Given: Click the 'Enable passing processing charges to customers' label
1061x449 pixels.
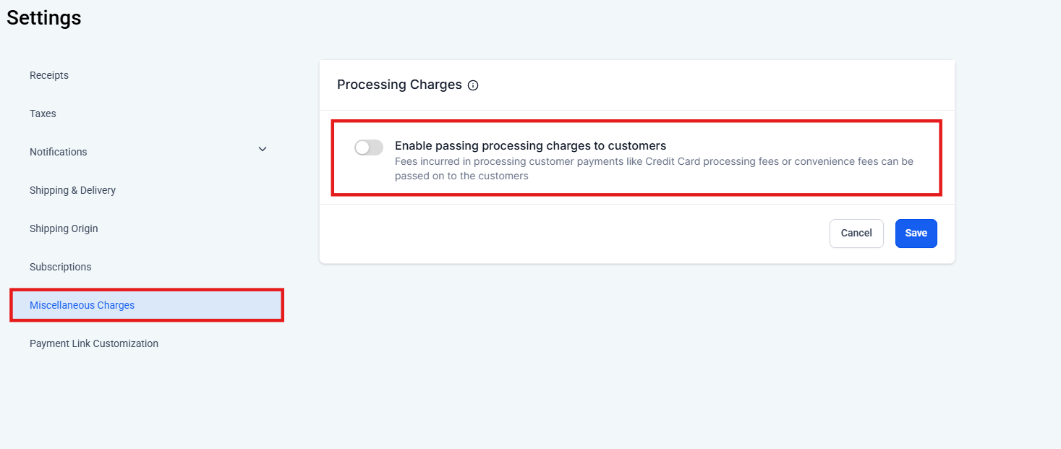Looking at the screenshot, I should [x=530, y=145].
